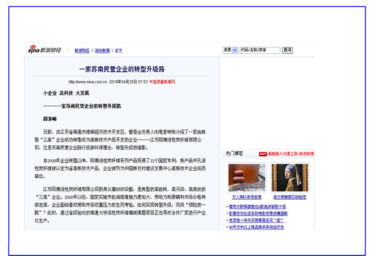Open the third bulleted blog link
Image resolution: width=380 pixels, height=256 pixels.
[257, 220]
